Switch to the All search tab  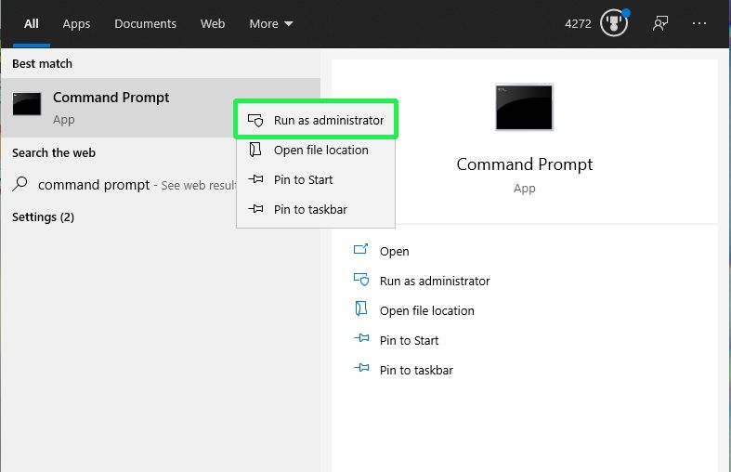pyautogui.click(x=32, y=24)
